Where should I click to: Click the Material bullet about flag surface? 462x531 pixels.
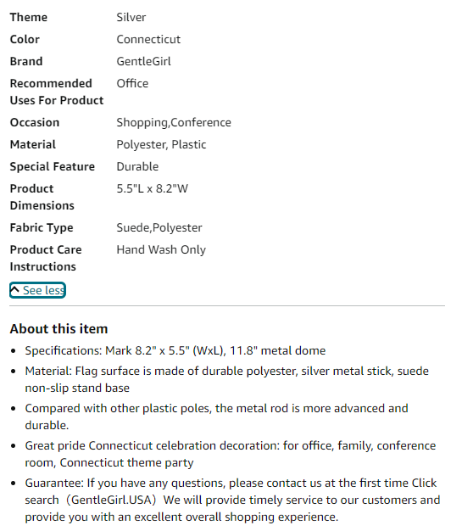tap(227, 379)
